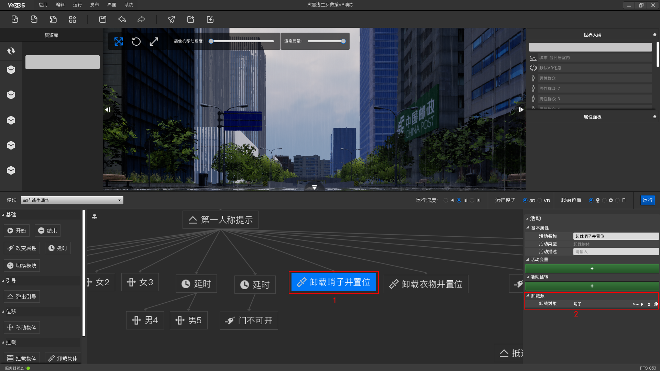Click the fourth cube icon in resource sidebar
Image resolution: width=660 pixels, height=371 pixels.
coord(11,145)
